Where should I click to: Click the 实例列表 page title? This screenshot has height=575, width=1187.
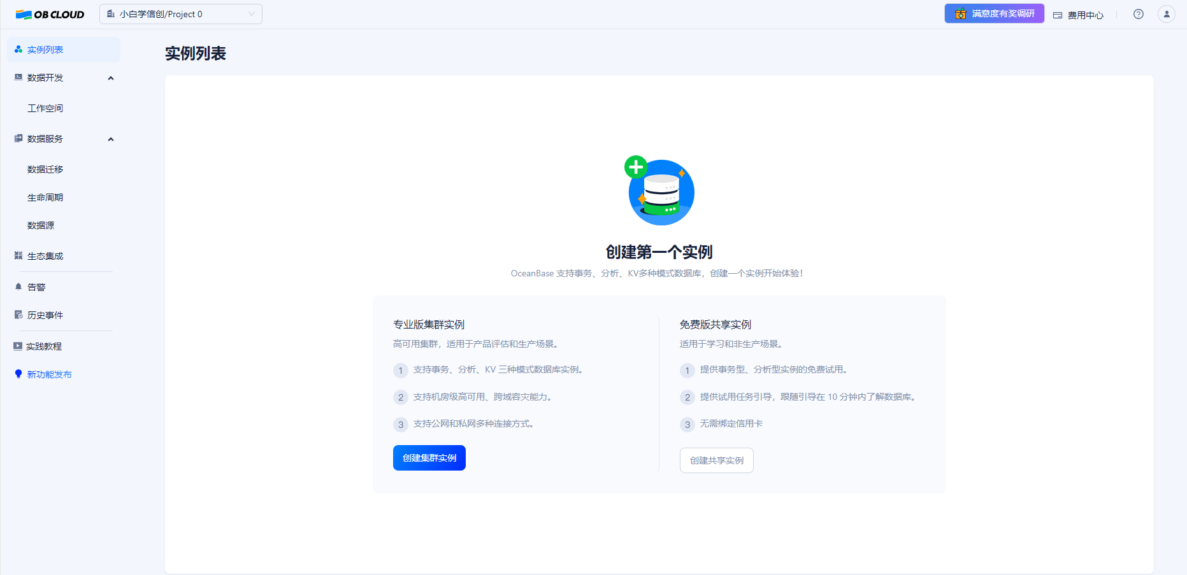(x=196, y=53)
